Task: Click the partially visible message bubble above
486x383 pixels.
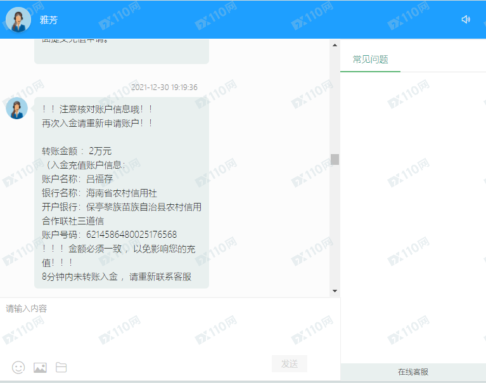Action: [121, 51]
